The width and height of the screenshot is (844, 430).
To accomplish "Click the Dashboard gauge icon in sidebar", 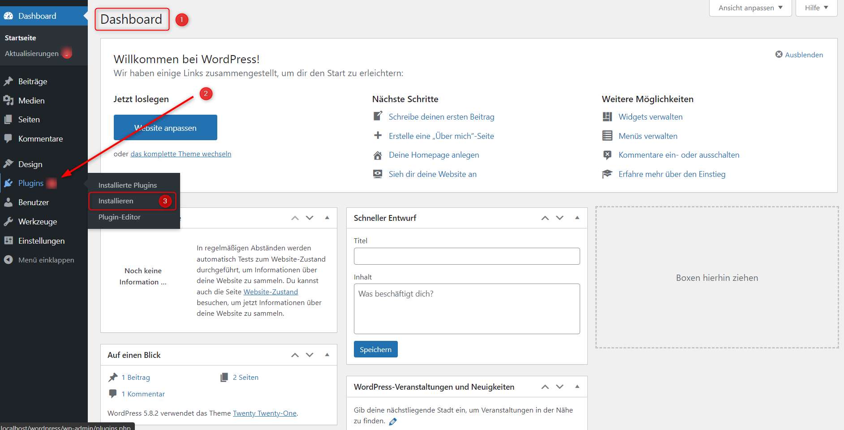I will [x=9, y=16].
